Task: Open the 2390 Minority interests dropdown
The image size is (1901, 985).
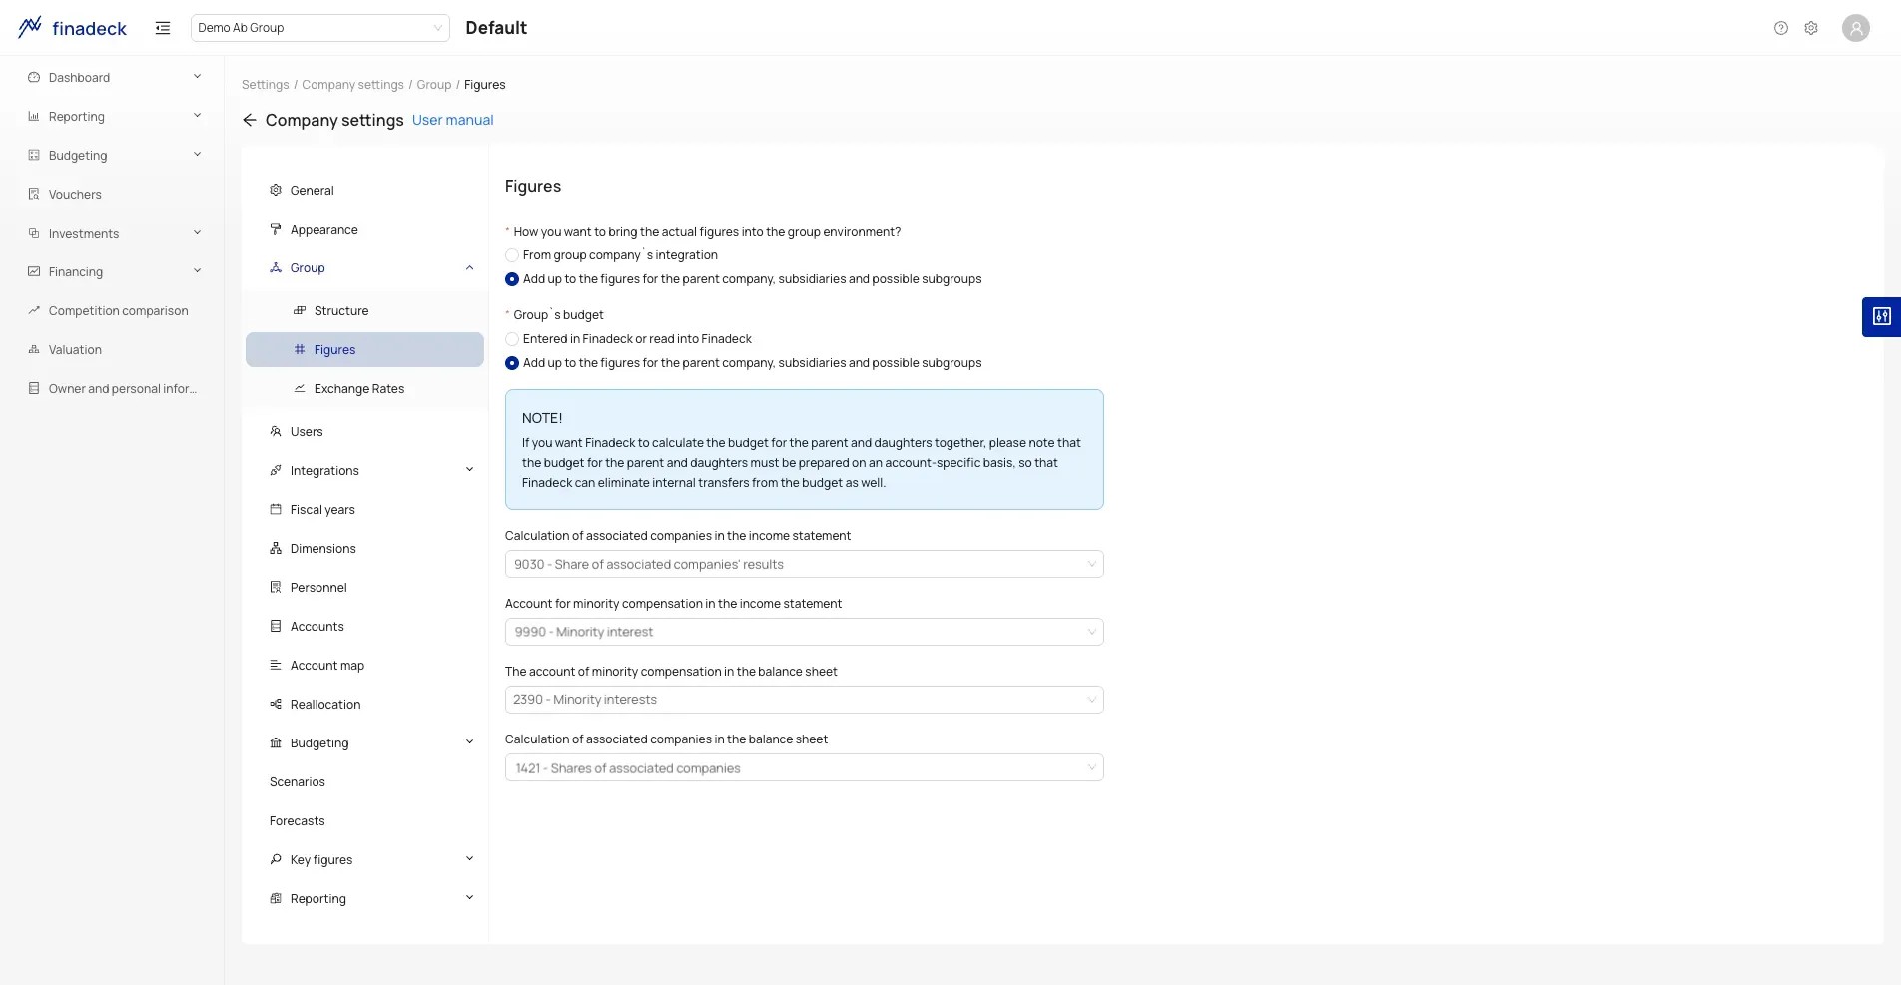Action: pos(804,700)
